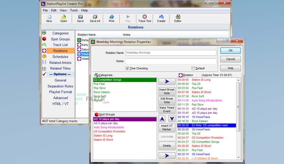284x164 pixels.
Task: Select CD Competition Promotion spot group
Action: pos(109,131)
